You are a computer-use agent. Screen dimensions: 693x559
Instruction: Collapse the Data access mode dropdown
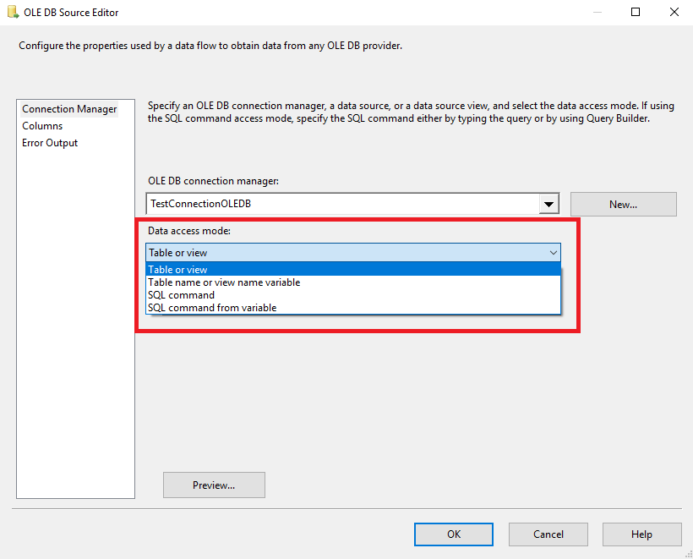(x=554, y=252)
